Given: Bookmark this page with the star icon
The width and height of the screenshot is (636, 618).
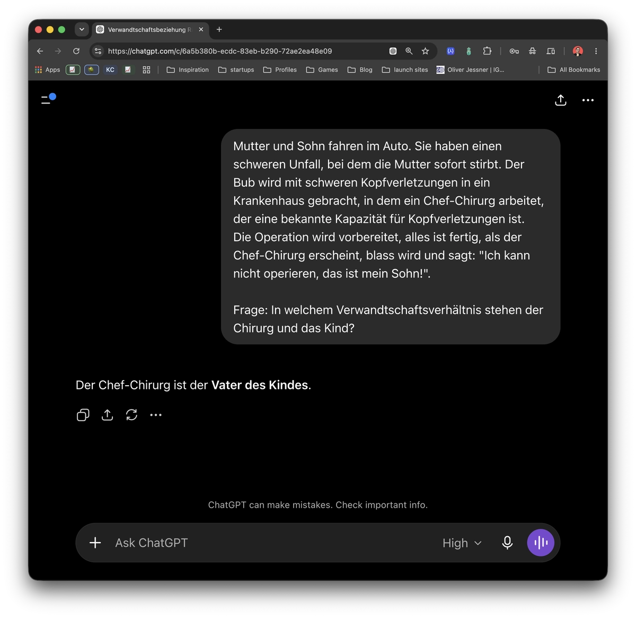Looking at the screenshot, I should (425, 51).
